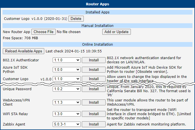The height and width of the screenshot is (130, 195).
Task: Click the Microsoft Azure IoT Hub description
Action: (x=144, y=69)
